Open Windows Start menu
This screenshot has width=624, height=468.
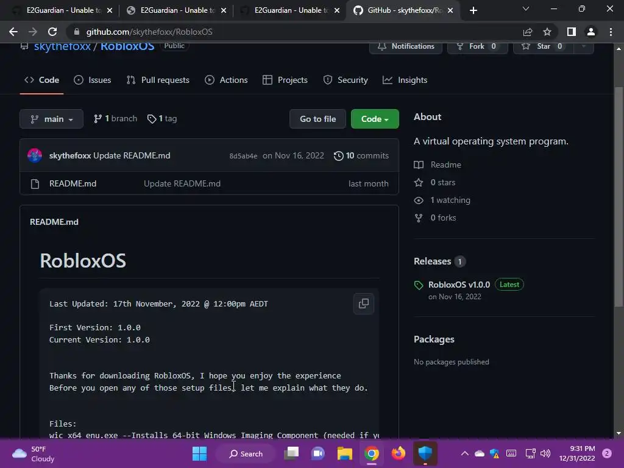tap(199, 453)
